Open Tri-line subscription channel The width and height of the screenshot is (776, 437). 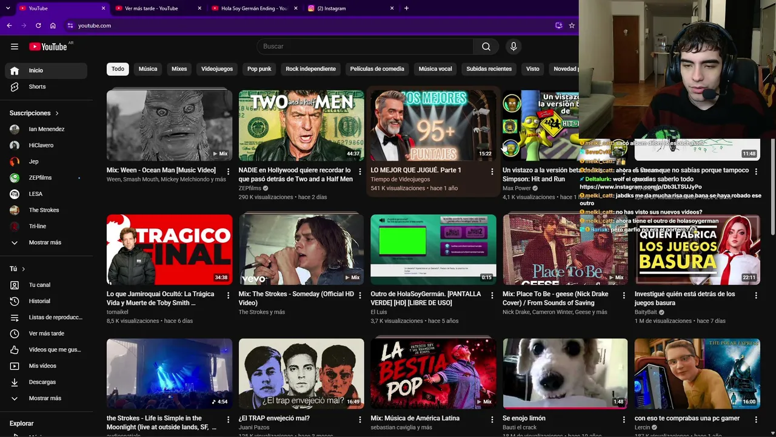(x=46, y=226)
